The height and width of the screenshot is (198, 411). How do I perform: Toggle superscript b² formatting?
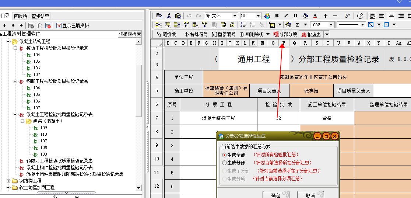(348, 16)
